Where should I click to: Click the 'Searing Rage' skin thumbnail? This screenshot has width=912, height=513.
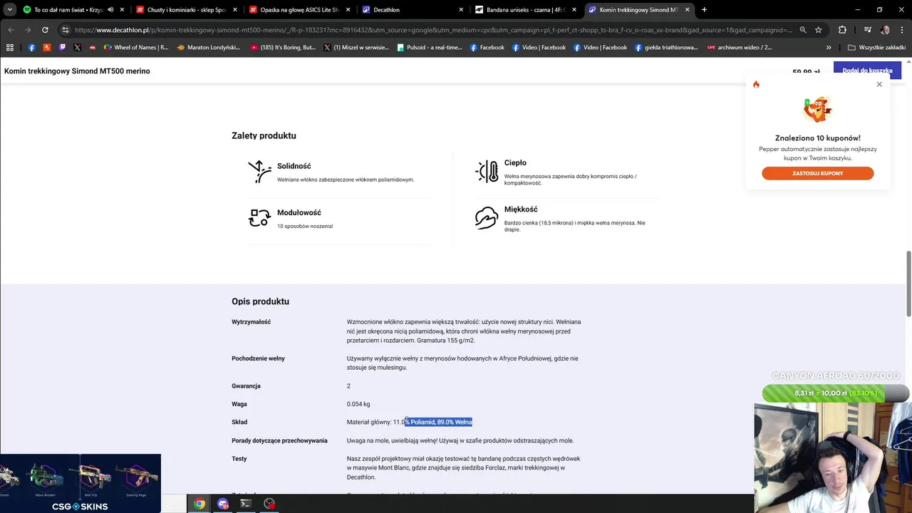136,480
